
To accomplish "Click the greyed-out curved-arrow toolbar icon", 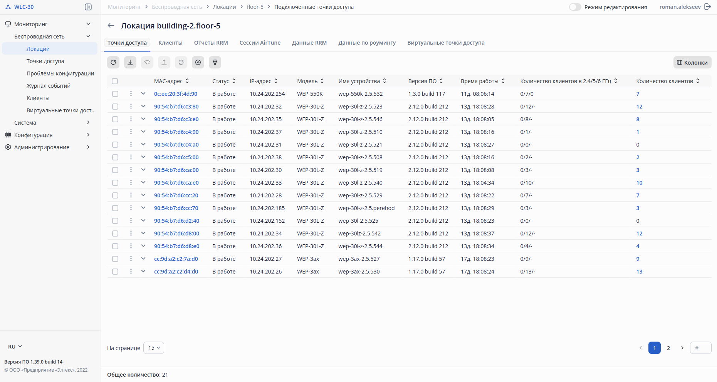I will point(147,62).
